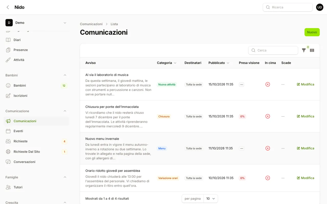
Task: Toggle In cima for Orario ridotto giovedì
Action: click(268, 178)
